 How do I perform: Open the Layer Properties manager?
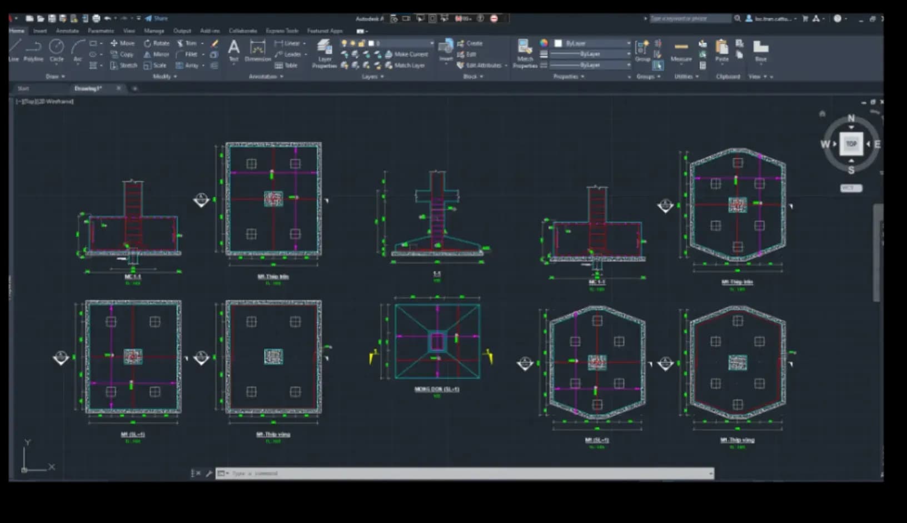coord(325,54)
